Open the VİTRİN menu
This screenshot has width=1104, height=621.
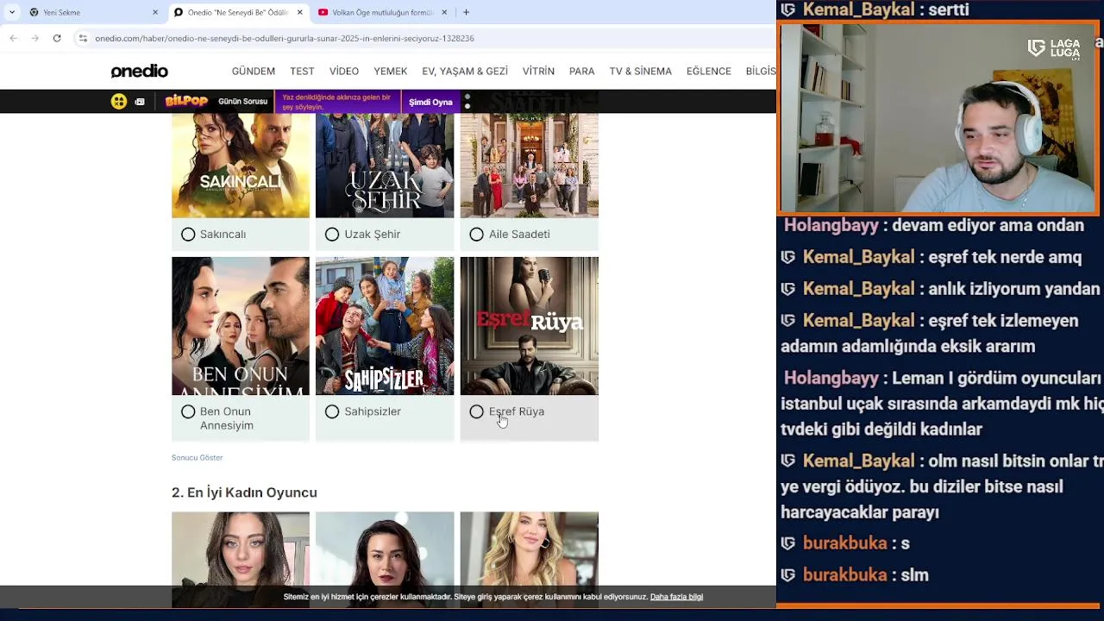(x=538, y=72)
